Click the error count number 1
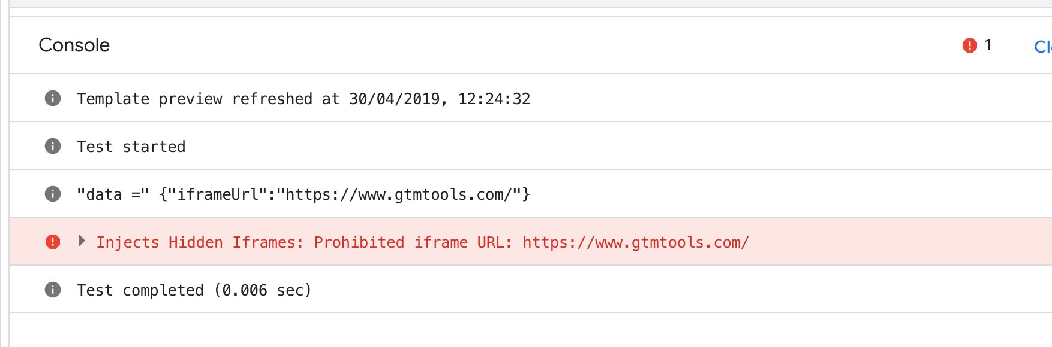 [x=988, y=45]
